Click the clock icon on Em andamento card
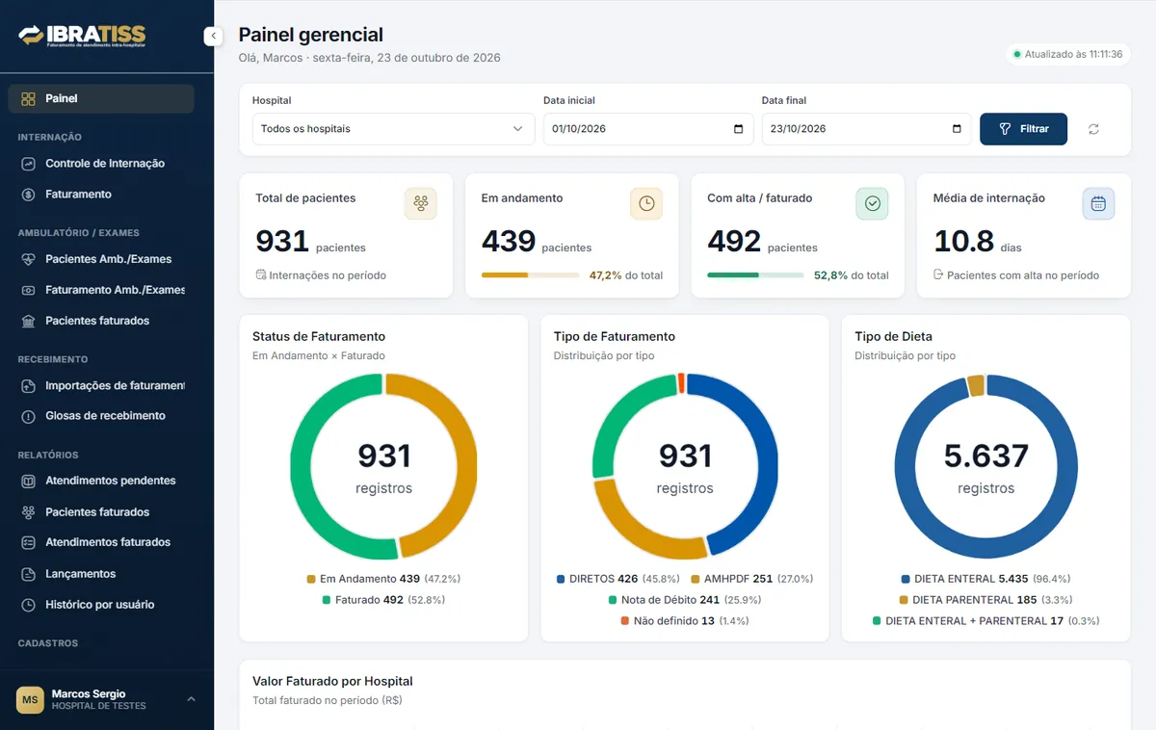Image resolution: width=1156 pixels, height=730 pixels. (x=646, y=203)
